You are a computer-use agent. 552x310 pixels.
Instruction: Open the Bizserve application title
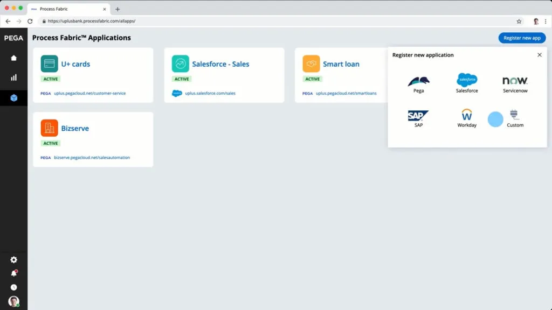[75, 128]
